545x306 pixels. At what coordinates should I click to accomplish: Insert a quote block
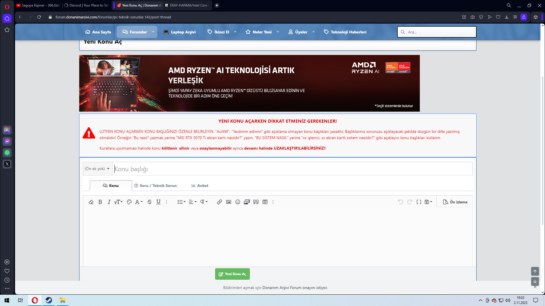[256, 202]
